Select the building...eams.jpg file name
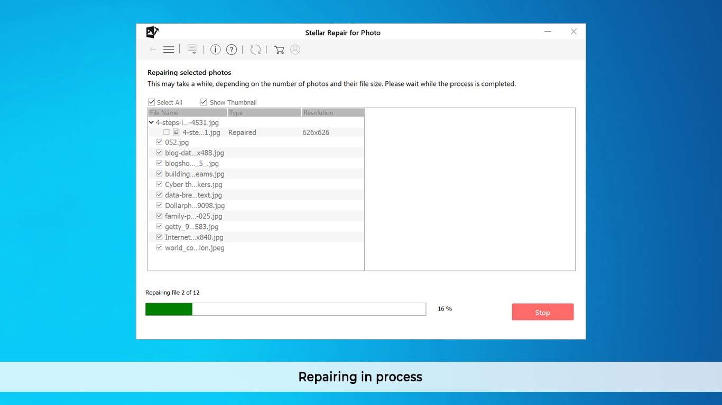Viewport: 722px width, 405px height. click(195, 174)
